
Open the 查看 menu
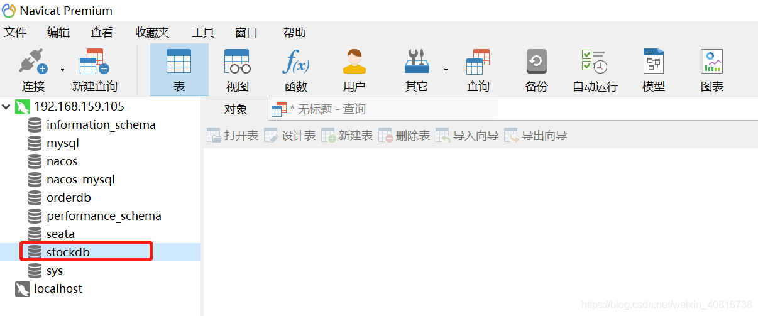[x=102, y=33]
